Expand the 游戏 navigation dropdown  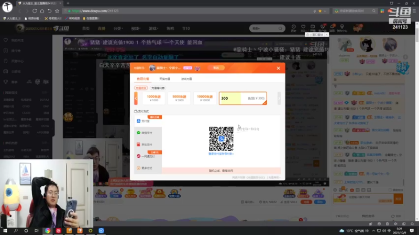(153, 29)
